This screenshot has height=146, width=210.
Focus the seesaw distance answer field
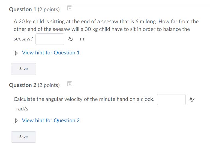50,39
